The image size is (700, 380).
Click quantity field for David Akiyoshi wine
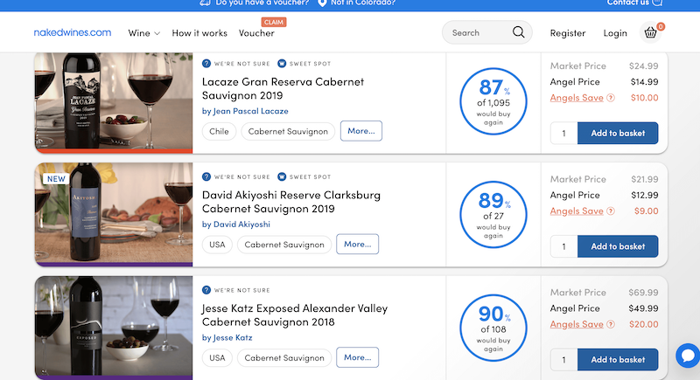point(564,246)
